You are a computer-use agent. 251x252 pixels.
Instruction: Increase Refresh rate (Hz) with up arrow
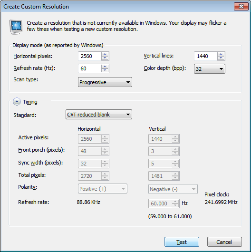tap(105, 67)
